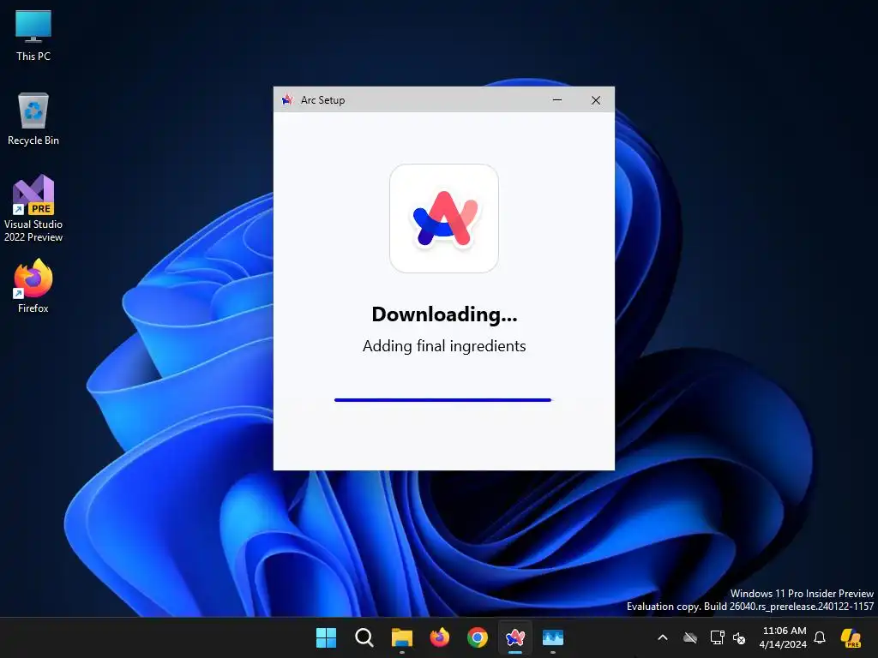Open taskbar Search
The height and width of the screenshot is (658, 878).
[364, 637]
